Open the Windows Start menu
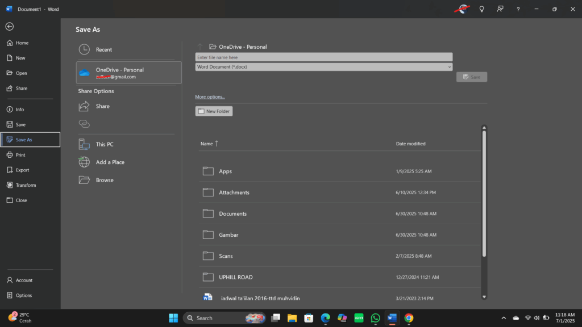The height and width of the screenshot is (327, 582). 173,318
